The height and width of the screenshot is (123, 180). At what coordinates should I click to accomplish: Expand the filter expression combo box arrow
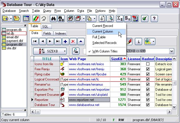coord(171,51)
